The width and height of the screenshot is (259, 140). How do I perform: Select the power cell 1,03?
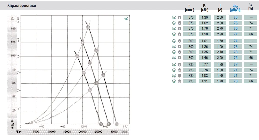[205, 76]
